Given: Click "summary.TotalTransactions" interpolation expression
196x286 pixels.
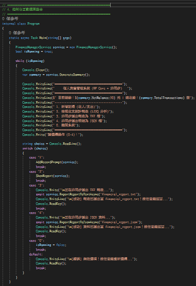Looking at the screenshot, I should pos(162,98).
